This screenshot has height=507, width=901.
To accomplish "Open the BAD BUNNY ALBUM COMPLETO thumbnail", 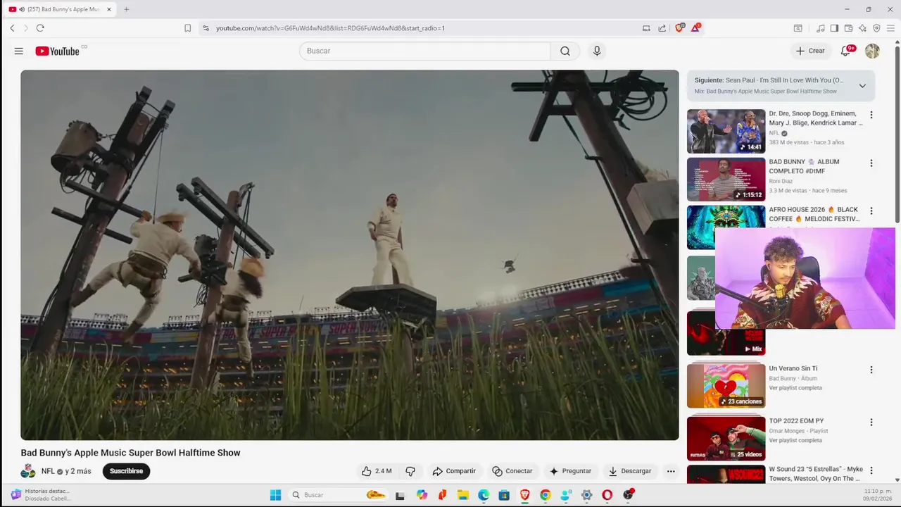I will click(x=726, y=179).
